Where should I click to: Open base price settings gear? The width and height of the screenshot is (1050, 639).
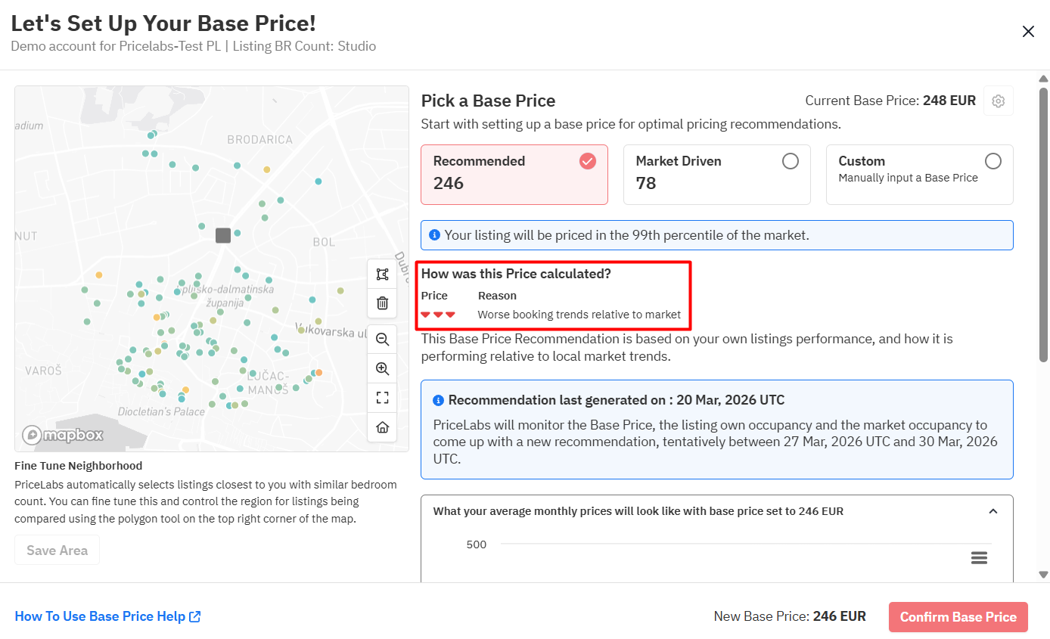point(998,101)
